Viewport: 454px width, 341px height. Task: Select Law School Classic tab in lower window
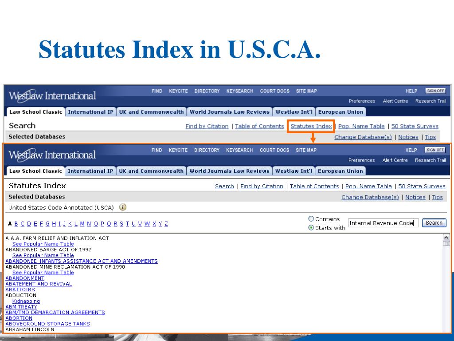click(35, 171)
